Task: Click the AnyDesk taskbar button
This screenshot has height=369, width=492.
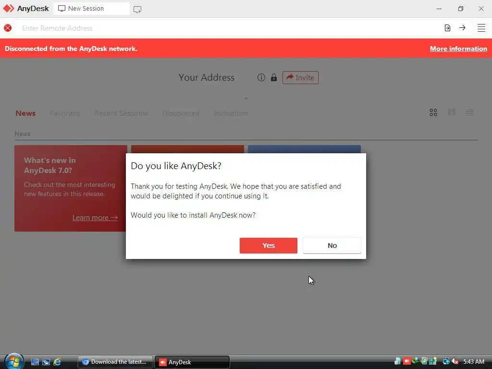Action: coord(192,362)
